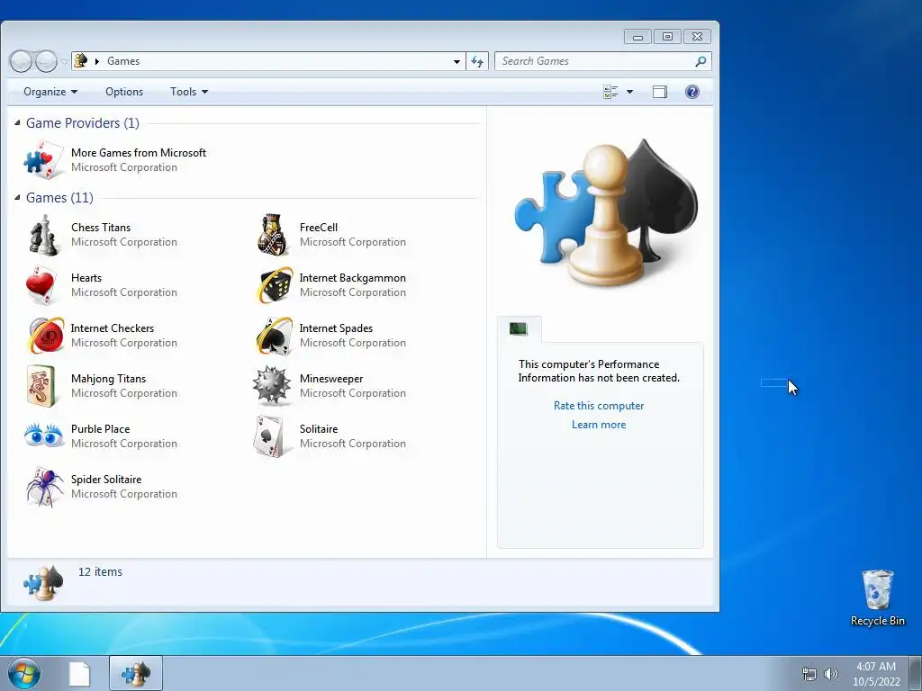Expand the address bar history dropdown
922x691 pixels.
click(456, 61)
